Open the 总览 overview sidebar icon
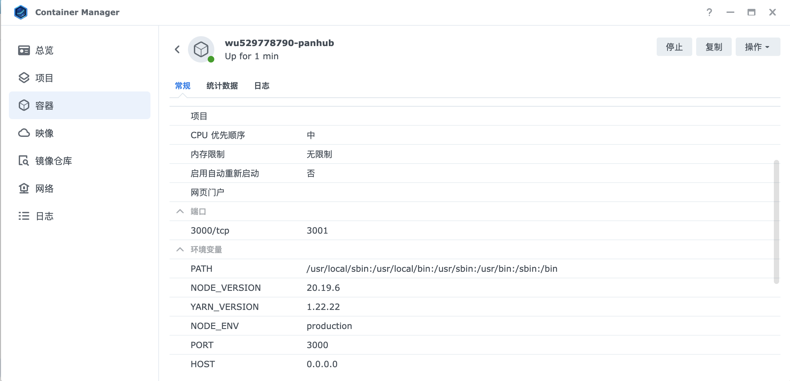 pos(24,50)
